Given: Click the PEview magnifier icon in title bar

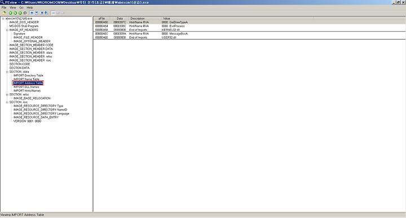Looking at the screenshot, I should point(2,2).
